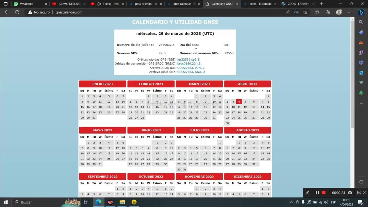Go back using the browser back arrow
The image size is (368, 207).
7,12
